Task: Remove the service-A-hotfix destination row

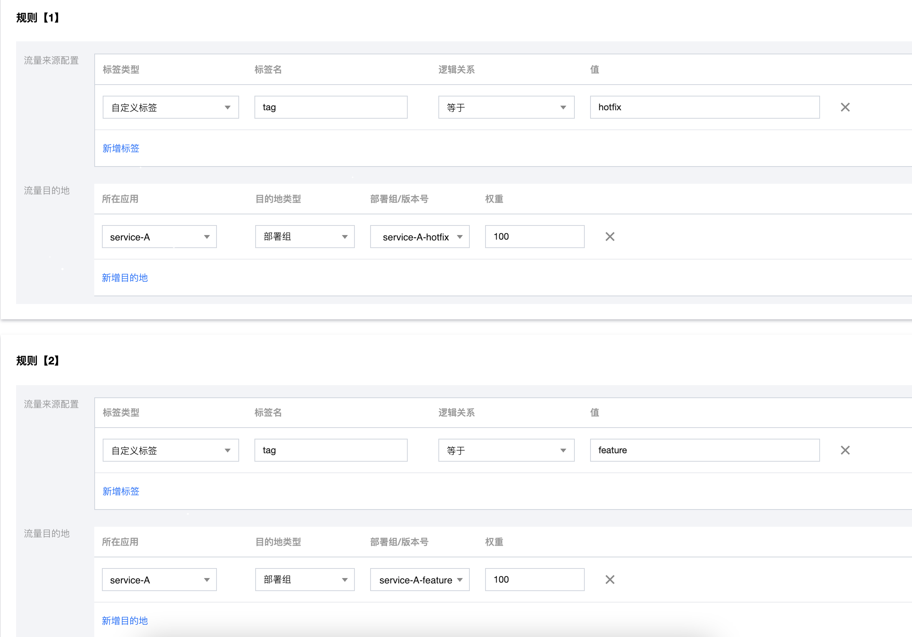Action: 610,237
